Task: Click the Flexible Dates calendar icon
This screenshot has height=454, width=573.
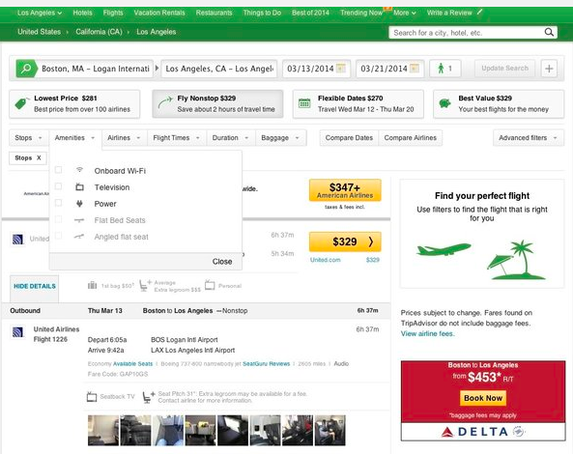Action: point(304,103)
